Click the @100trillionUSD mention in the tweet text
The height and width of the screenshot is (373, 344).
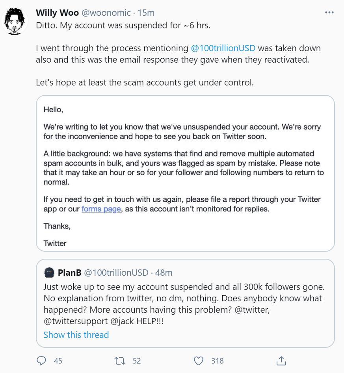[x=223, y=48]
